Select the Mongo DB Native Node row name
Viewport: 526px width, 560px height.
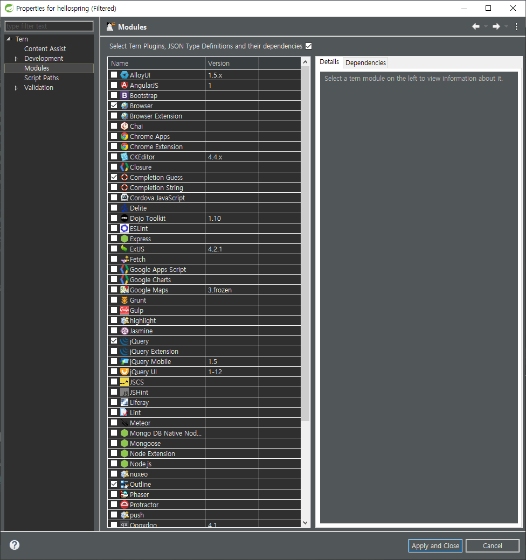pos(166,433)
